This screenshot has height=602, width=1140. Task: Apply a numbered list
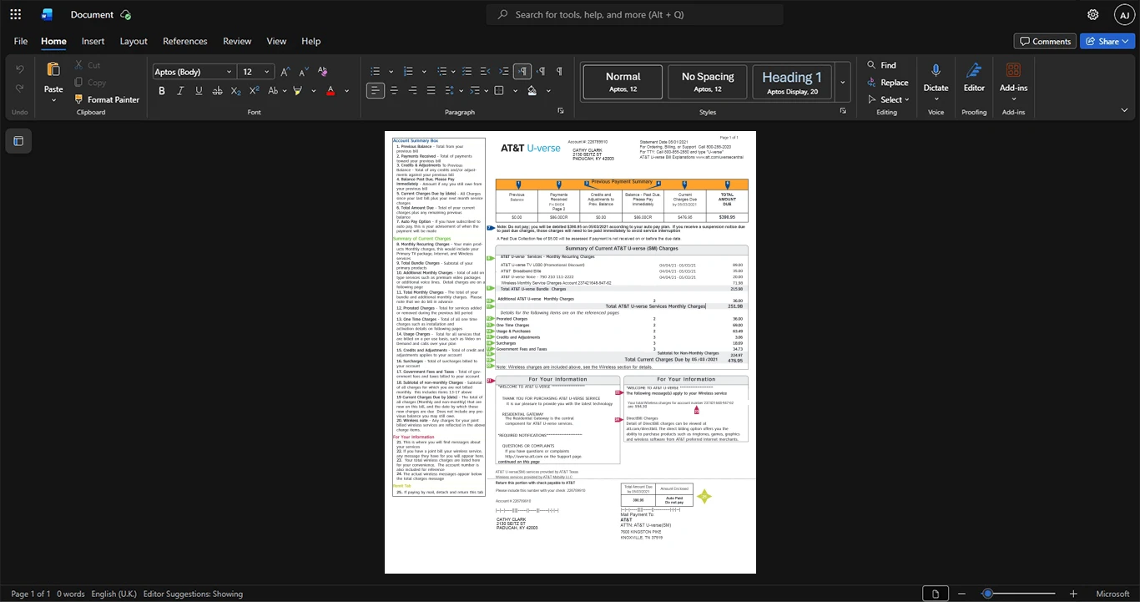click(x=408, y=72)
